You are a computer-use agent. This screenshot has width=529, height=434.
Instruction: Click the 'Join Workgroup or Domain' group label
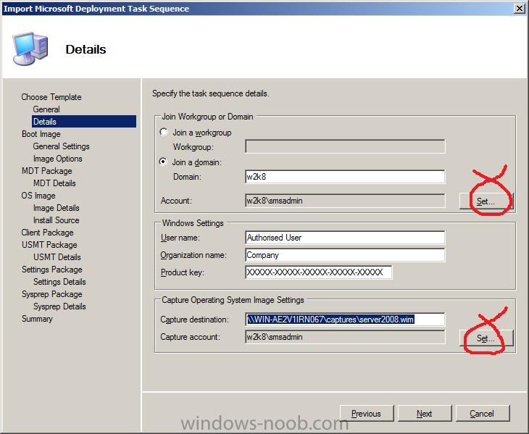tap(207, 117)
